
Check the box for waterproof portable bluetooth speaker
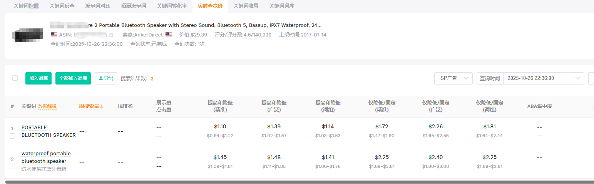[12, 166]
